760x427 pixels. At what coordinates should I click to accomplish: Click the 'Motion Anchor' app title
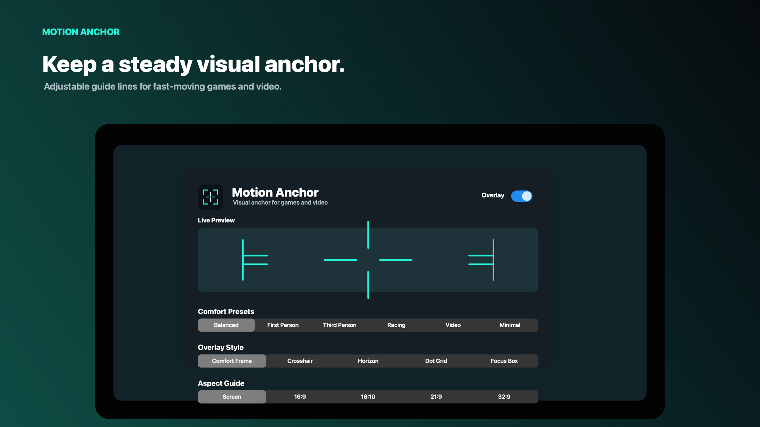click(275, 192)
